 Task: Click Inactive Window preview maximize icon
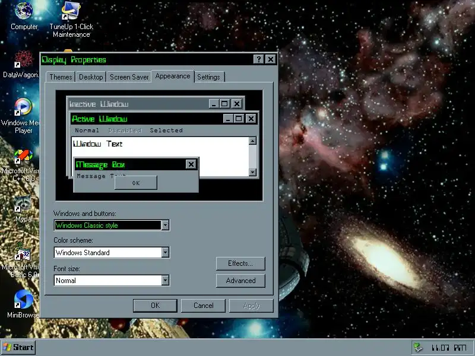224,104
